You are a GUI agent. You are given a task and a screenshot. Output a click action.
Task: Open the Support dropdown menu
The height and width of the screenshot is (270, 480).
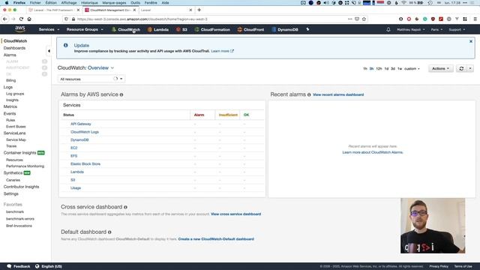point(457,30)
